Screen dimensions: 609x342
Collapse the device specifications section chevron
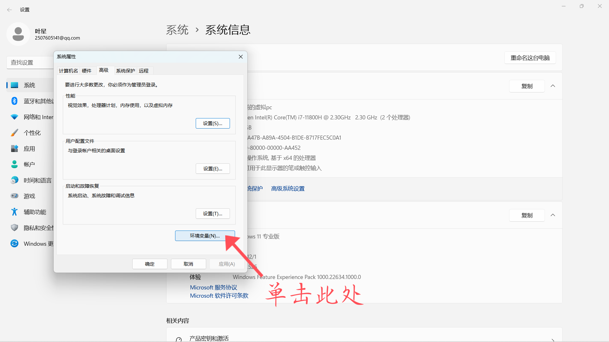pyautogui.click(x=553, y=86)
